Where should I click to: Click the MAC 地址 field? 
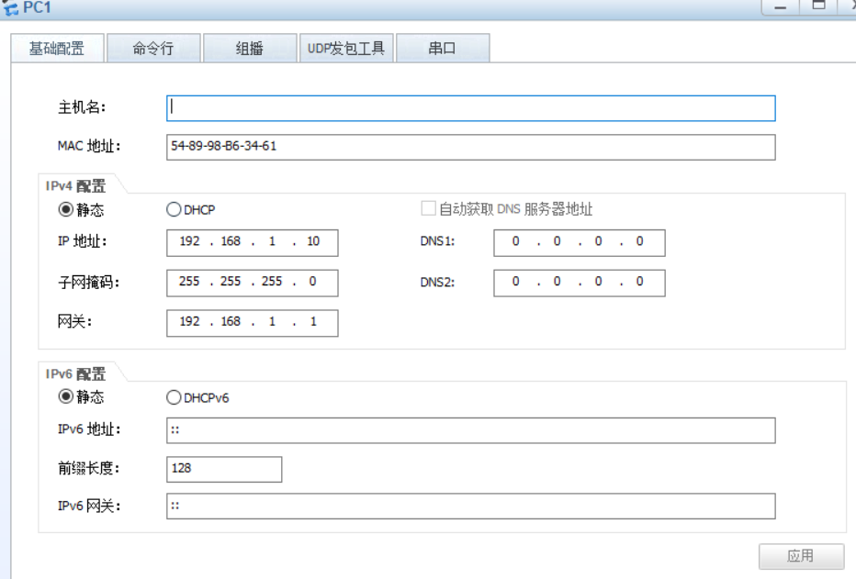coord(470,147)
